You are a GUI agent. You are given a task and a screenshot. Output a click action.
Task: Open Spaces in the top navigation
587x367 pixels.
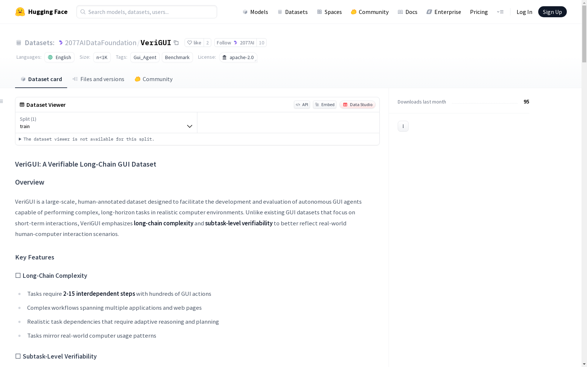click(x=329, y=12)
